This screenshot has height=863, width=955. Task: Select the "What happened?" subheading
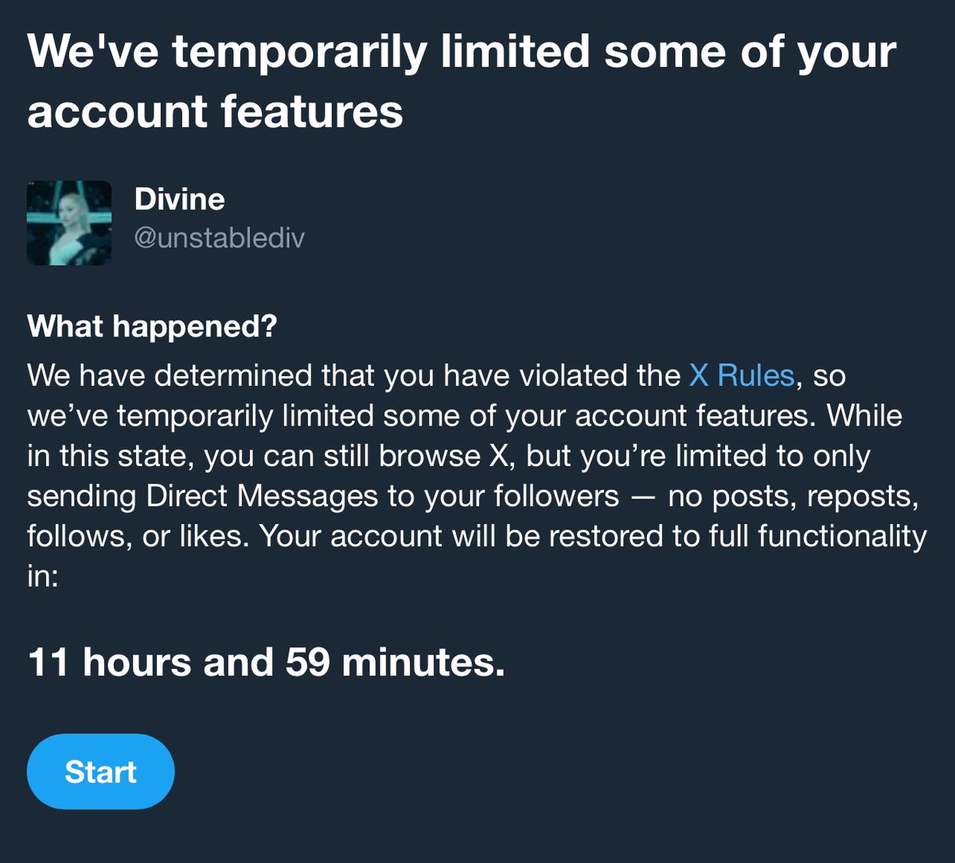(151, 327)
